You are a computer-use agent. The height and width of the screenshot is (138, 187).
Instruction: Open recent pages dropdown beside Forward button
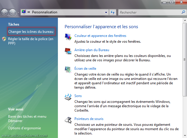[18, 12]
